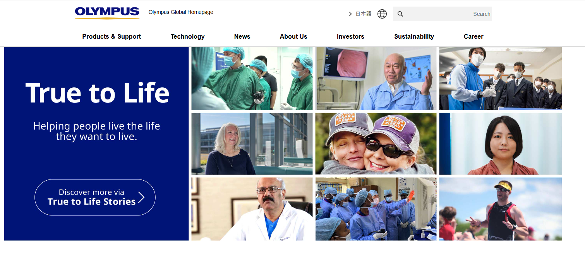
Task: Select photo of two women hugging in caps
Action: coord(376,144)
